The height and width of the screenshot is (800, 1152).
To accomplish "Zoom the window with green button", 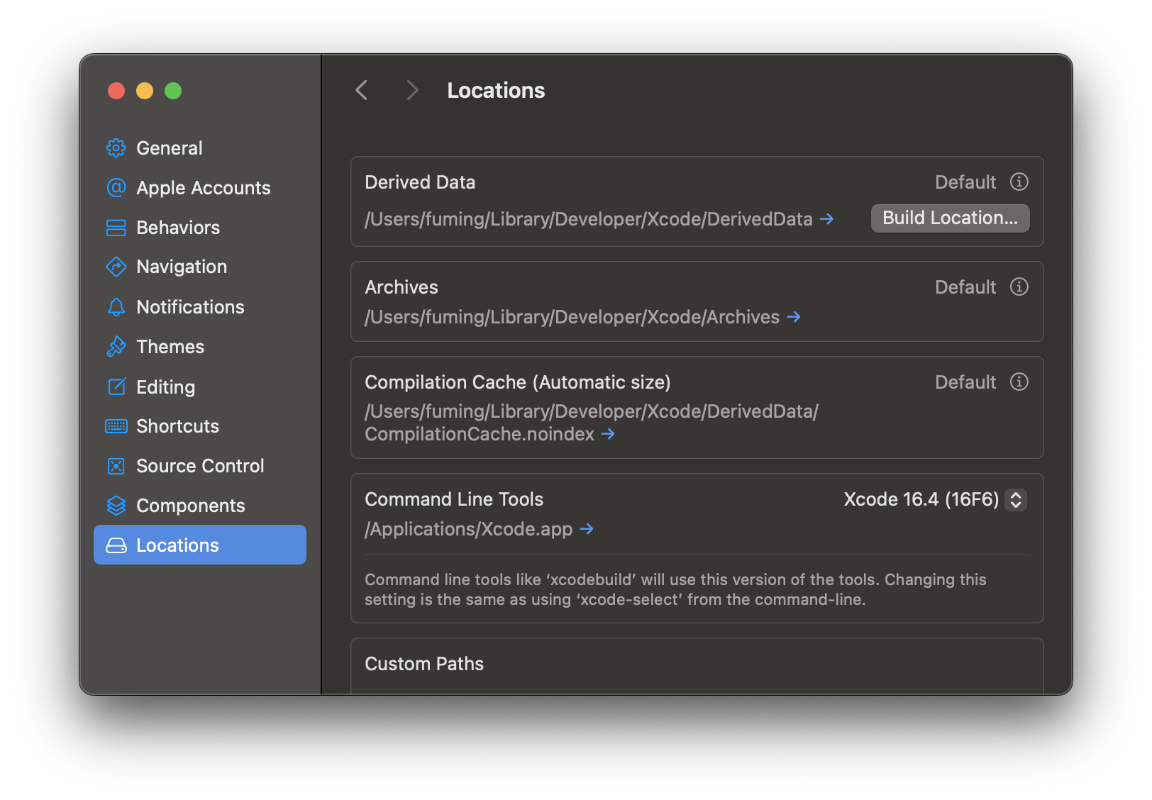I will point(173,91).
